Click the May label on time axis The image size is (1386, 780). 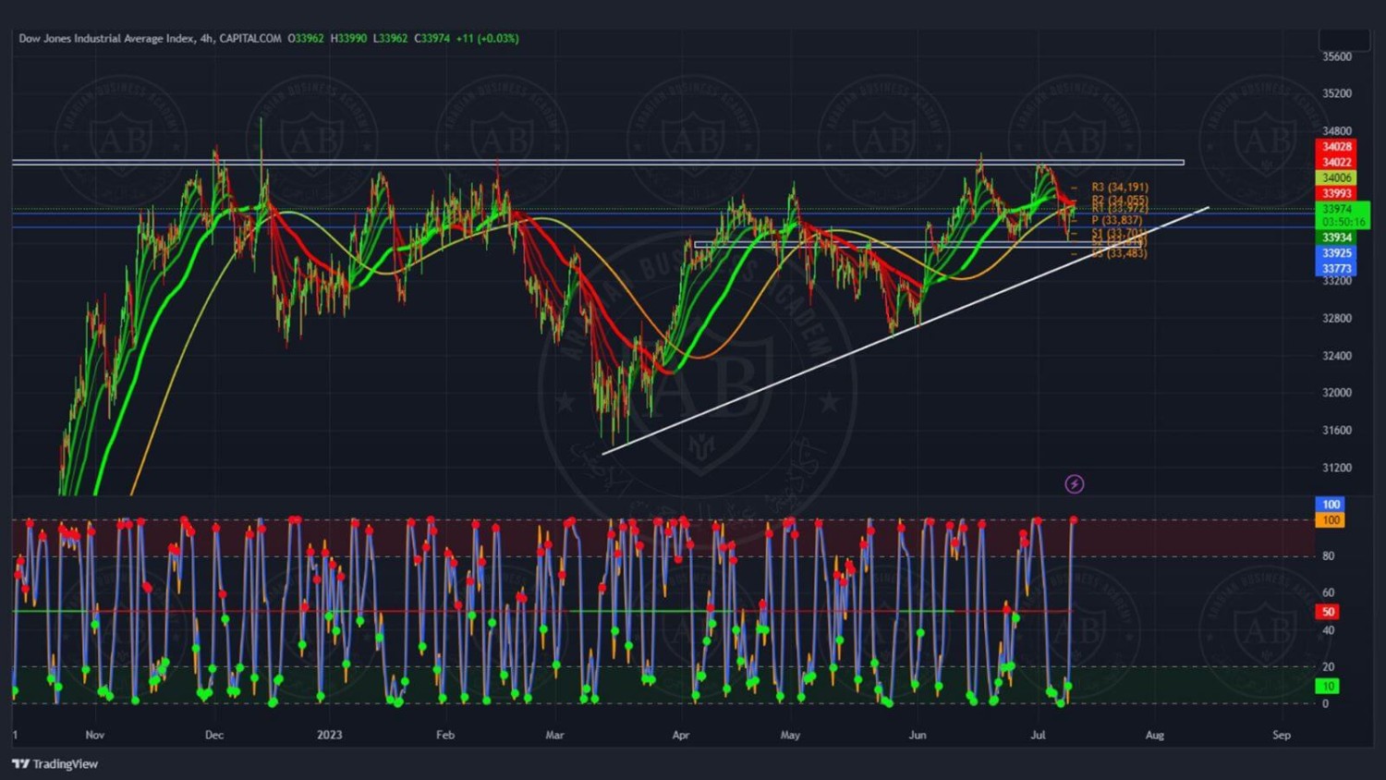coord(790,735)
